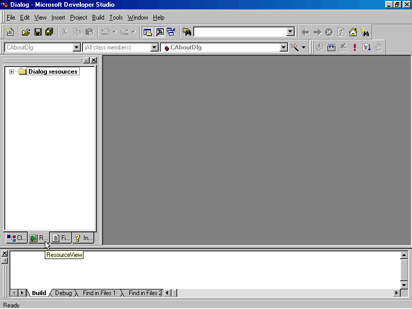Click the Go Back arrow icon
Screen dimensions: 412x309
click(305, 32)
